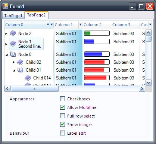This screenshot has height=144, width=156.
Task: Click the Appearances label
Action: [22, 99]
